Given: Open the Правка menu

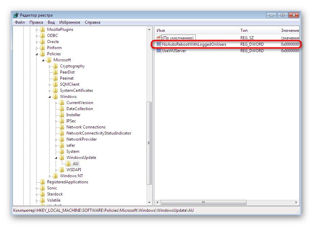Looking at the screenshot, I should pyautogui.click(x=36, y=22).
